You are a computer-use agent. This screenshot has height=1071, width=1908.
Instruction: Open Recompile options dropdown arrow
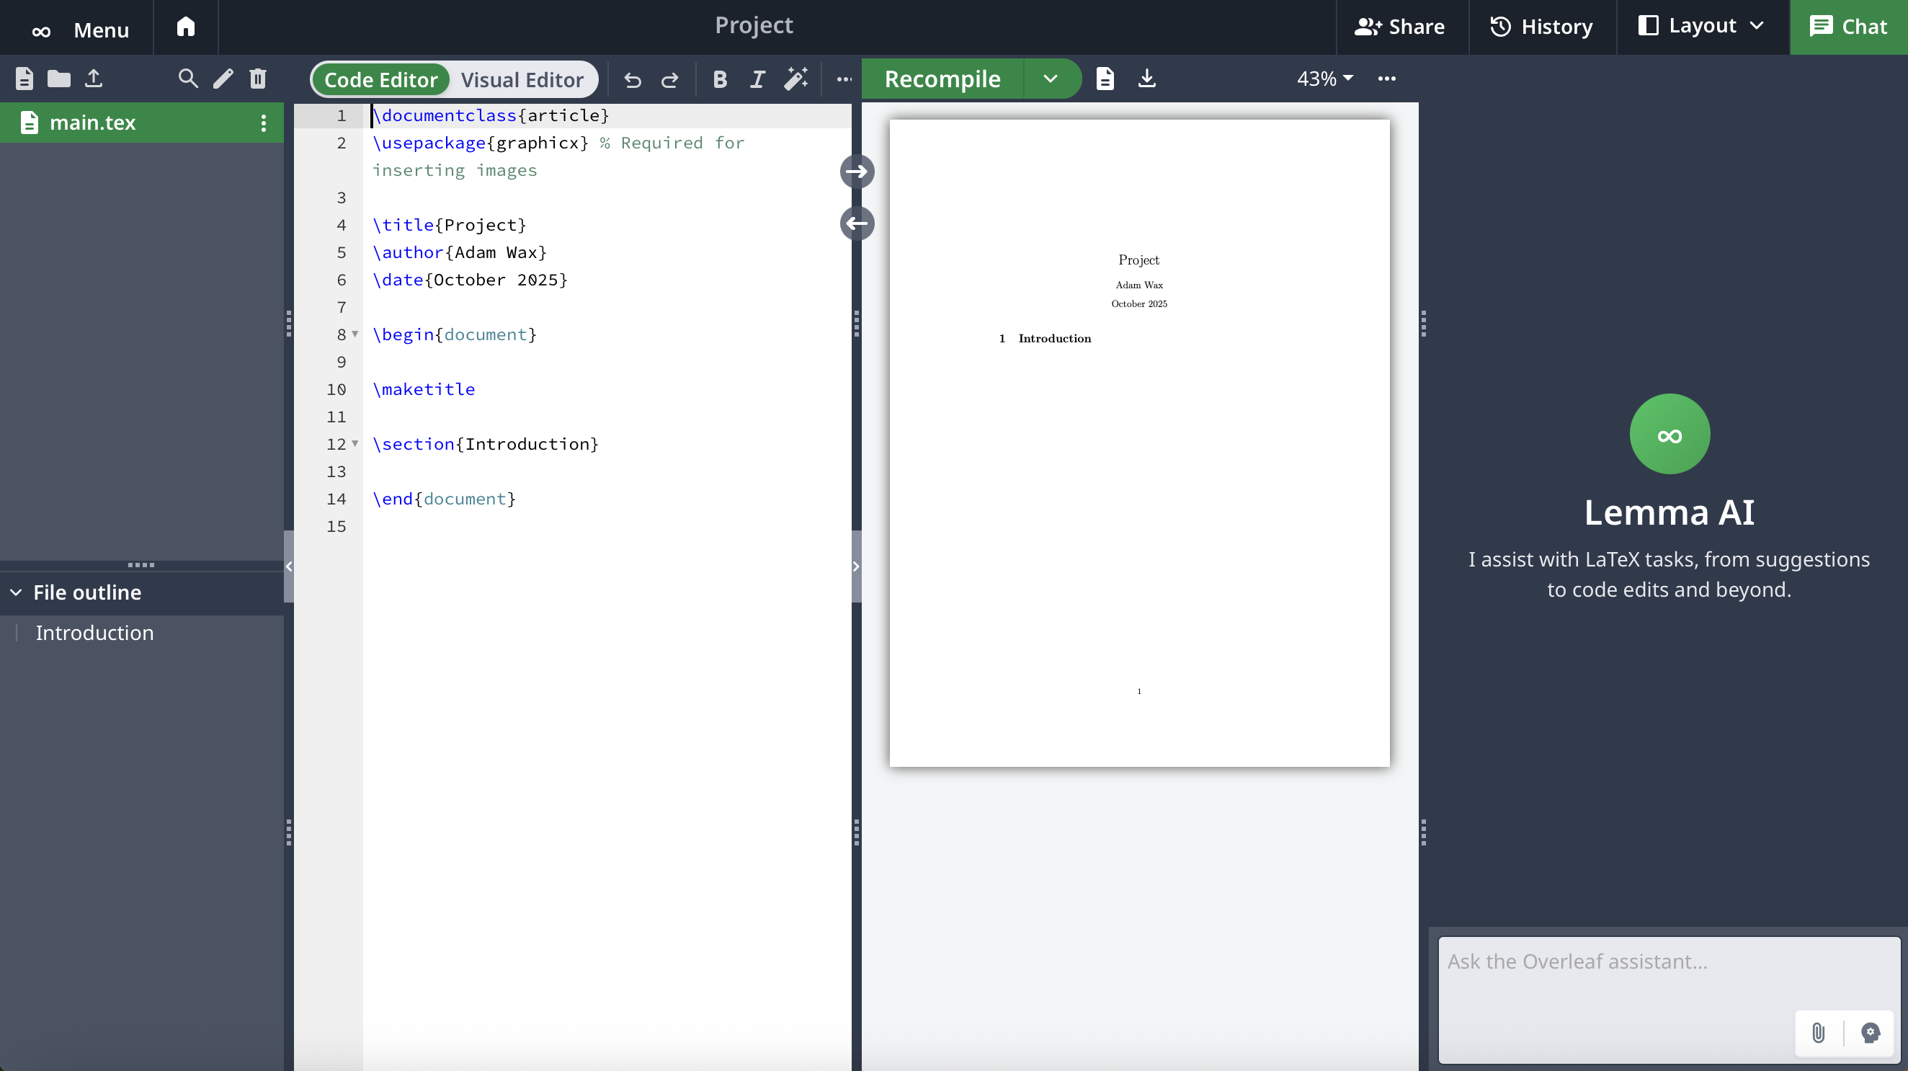(x=1051, y=79)
